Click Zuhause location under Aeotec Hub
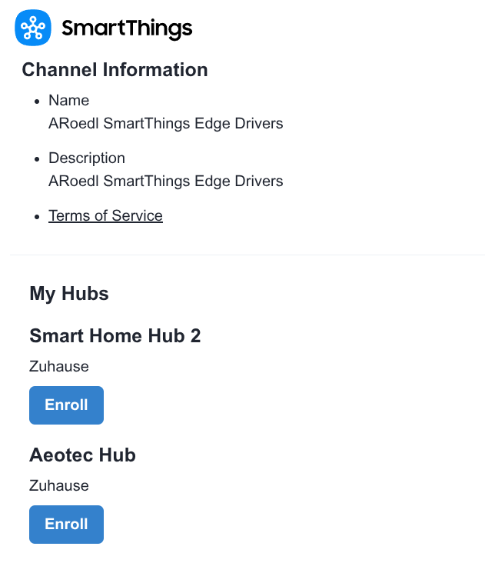The width and height of the screenshot is (485, 583). [59, 486]
